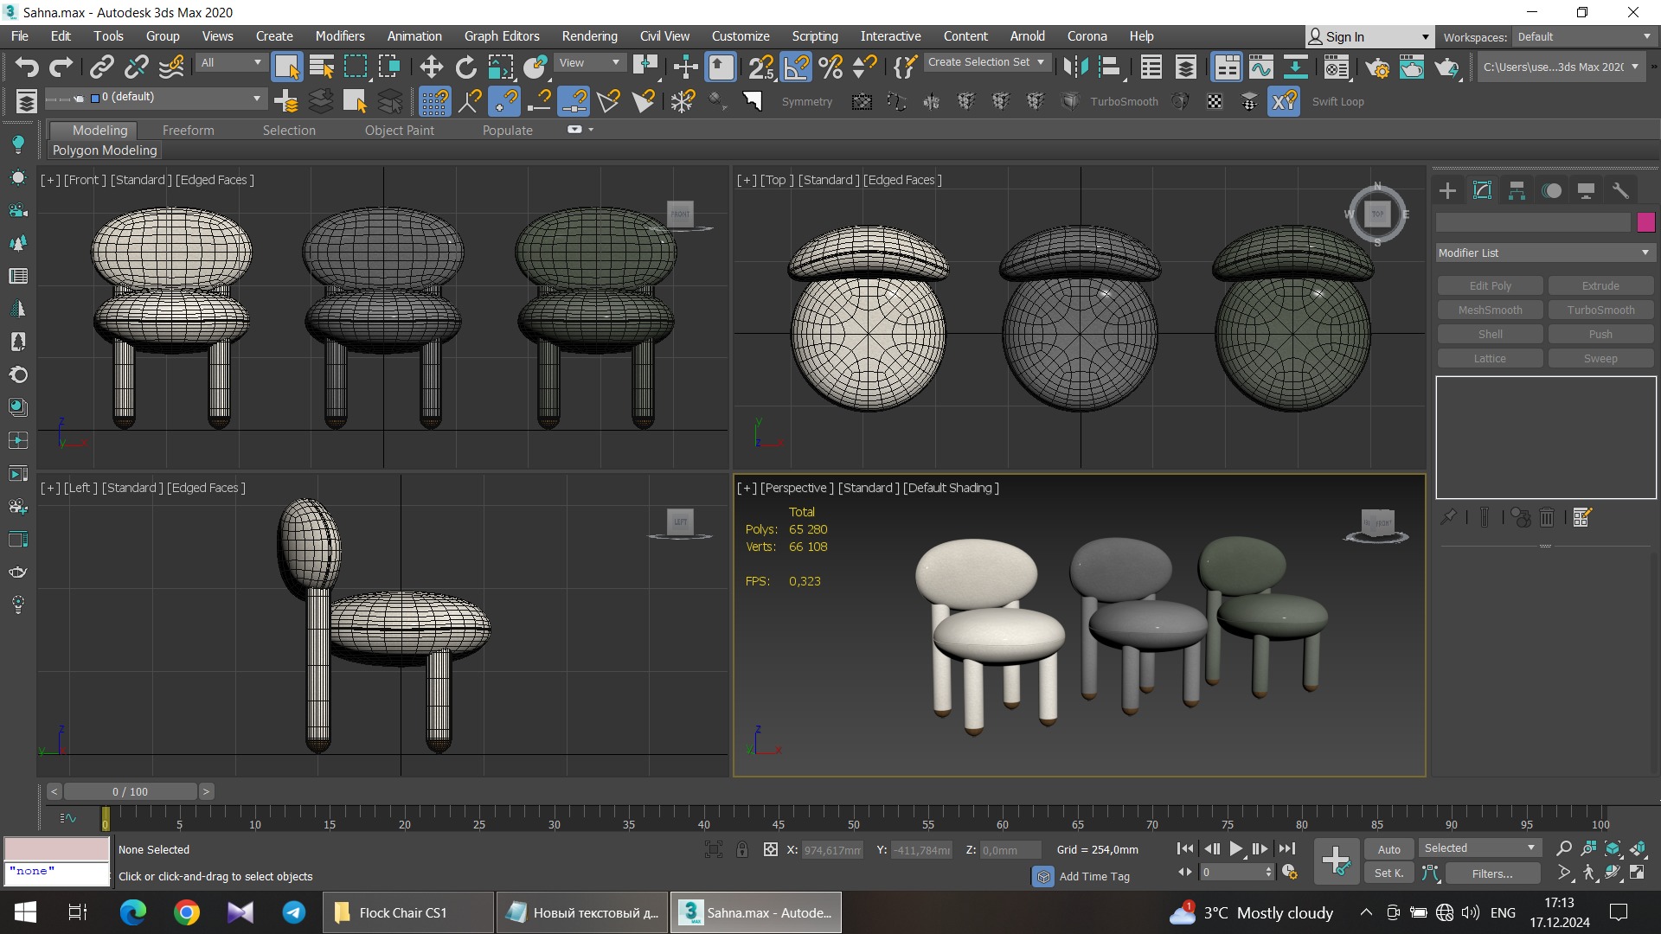Toggle Absolute/Offset transform type-in mode
The height and width of the screenshot is (934, 1661).
[771, 849]
